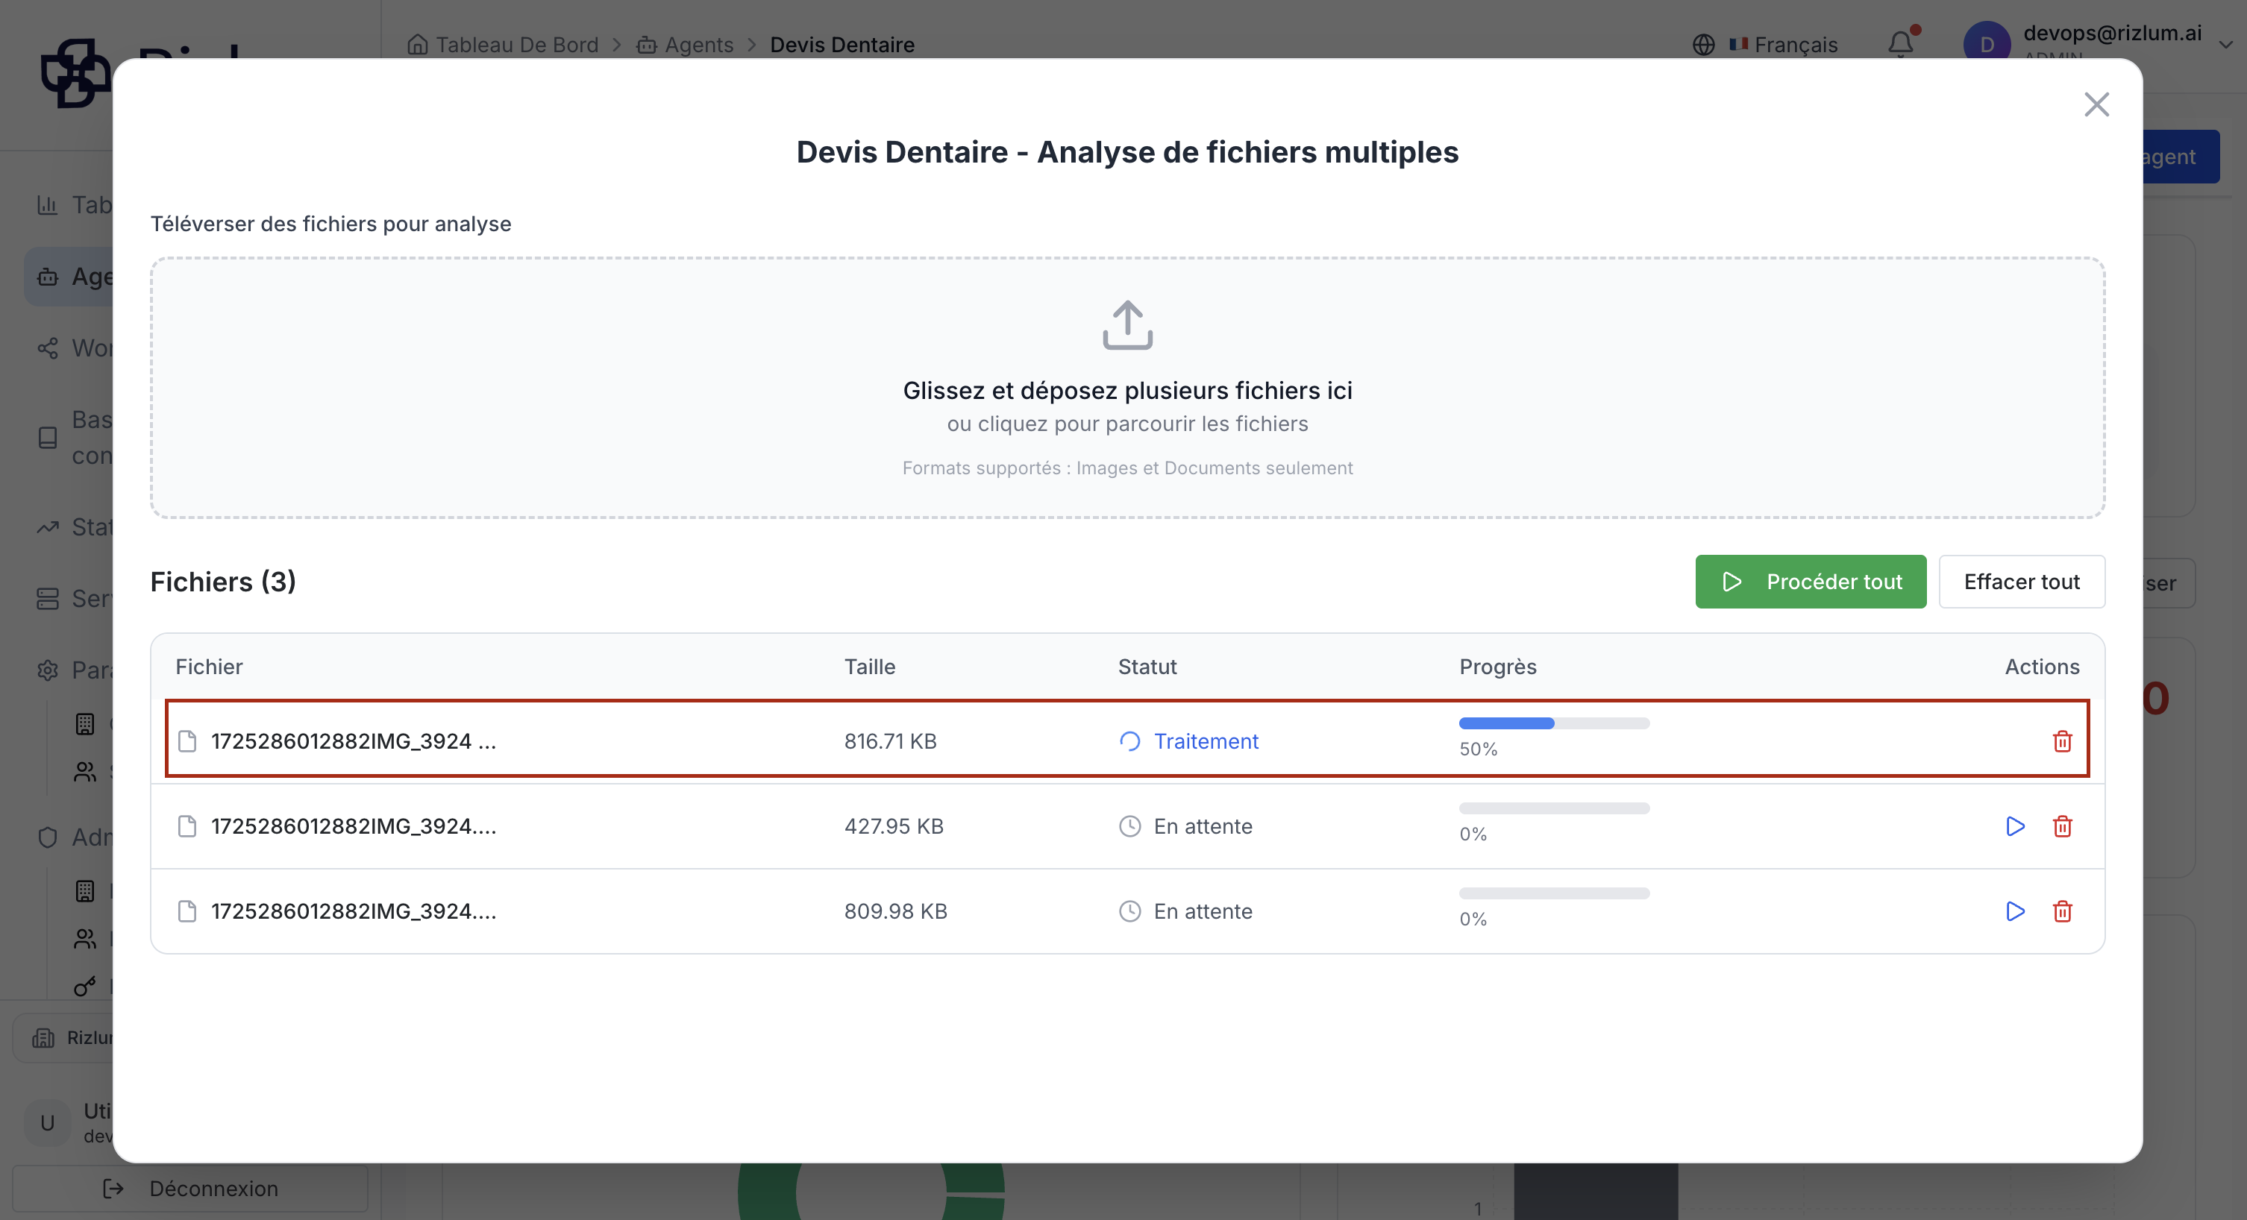Image resolution: width=2247 pixels, height=1220 pixels.
Task: Click file icon of the 816.71 KB row
Action: 187,741
